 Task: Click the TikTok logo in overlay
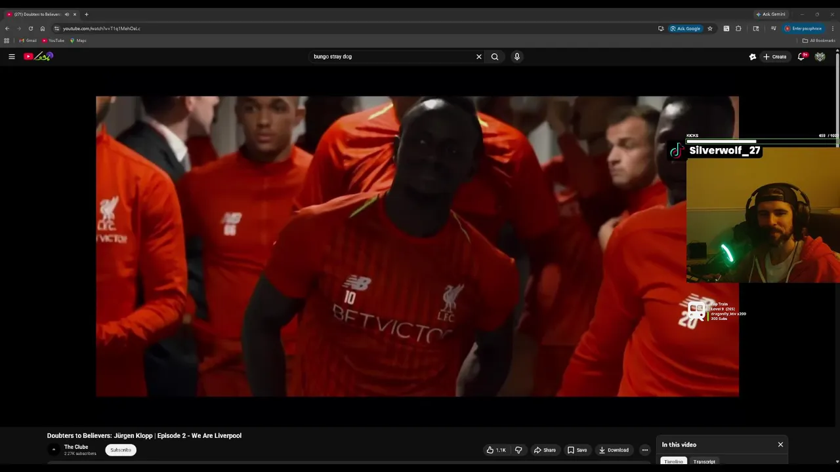pos(677,151)
